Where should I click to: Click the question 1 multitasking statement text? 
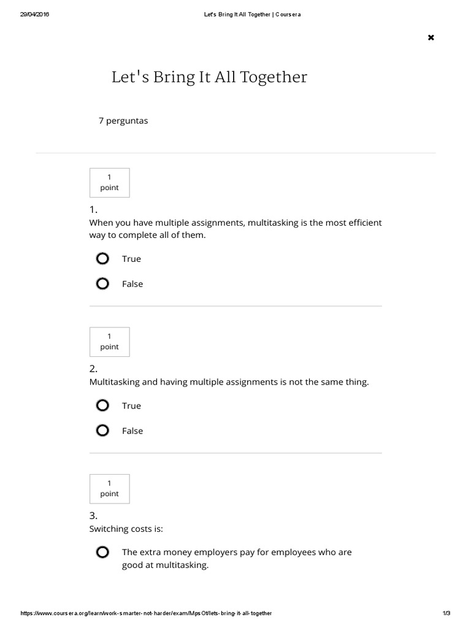coord(235,229)
